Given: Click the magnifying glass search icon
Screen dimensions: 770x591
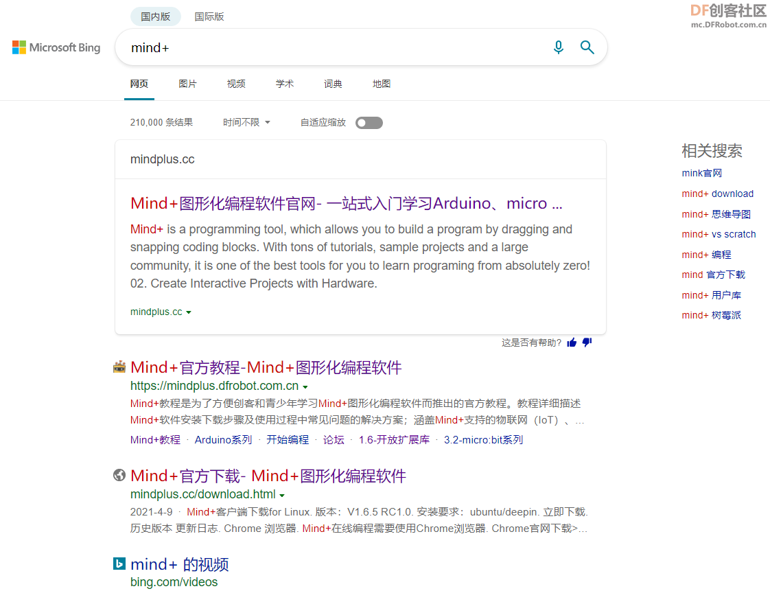Looking at the screenshot, I should pyautogui.click(x=587, y=47).
